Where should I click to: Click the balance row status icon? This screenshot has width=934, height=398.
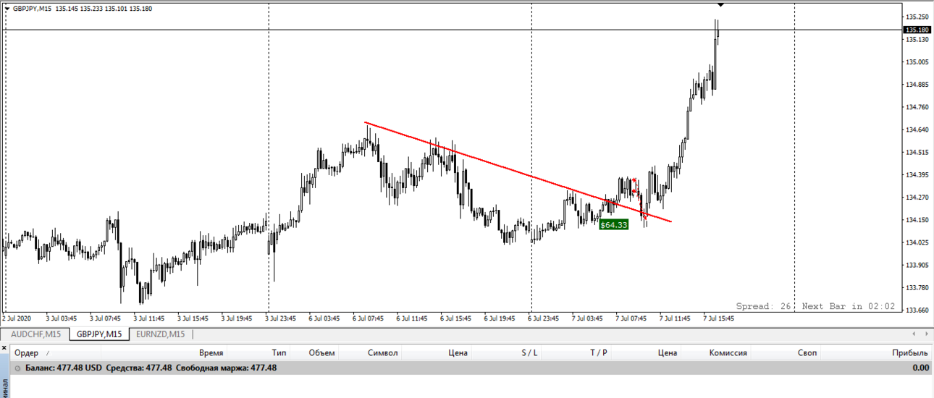click(x=18, y=368)
